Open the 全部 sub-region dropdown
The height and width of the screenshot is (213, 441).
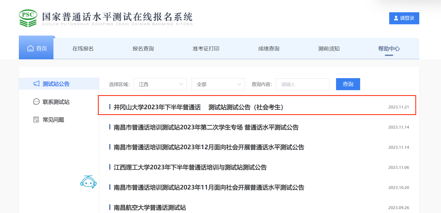click(x=218, y=84)
